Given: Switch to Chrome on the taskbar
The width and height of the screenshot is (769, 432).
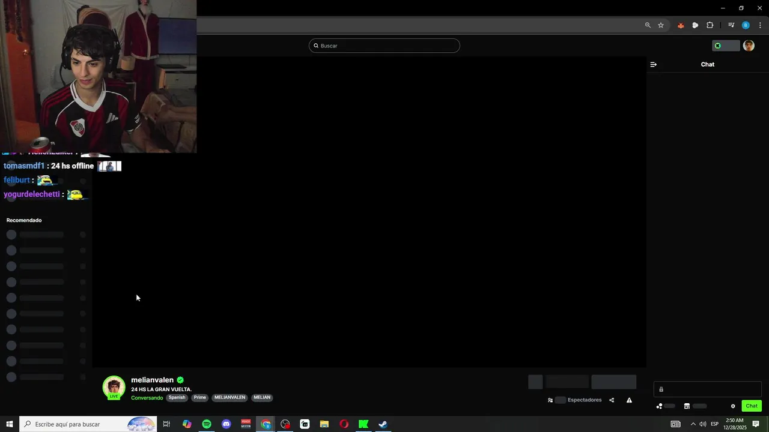Looking at the screenshot, I should pos(266,424).
